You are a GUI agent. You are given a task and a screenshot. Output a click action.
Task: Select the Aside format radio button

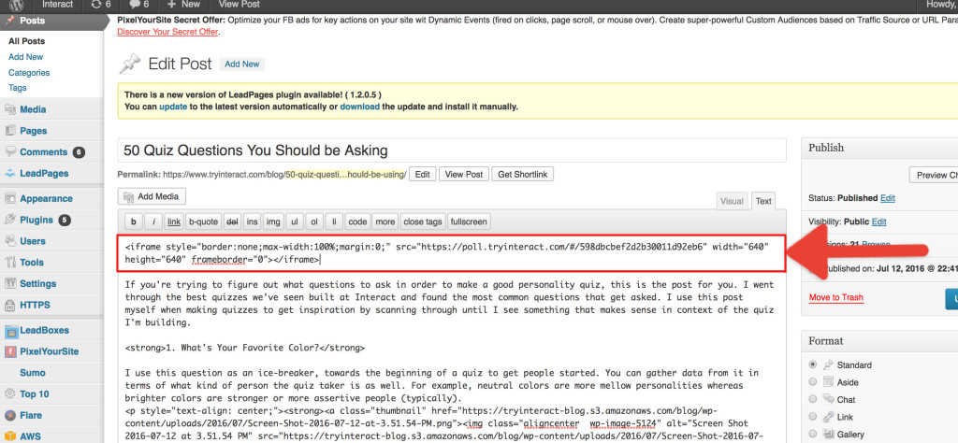point(813,381)
